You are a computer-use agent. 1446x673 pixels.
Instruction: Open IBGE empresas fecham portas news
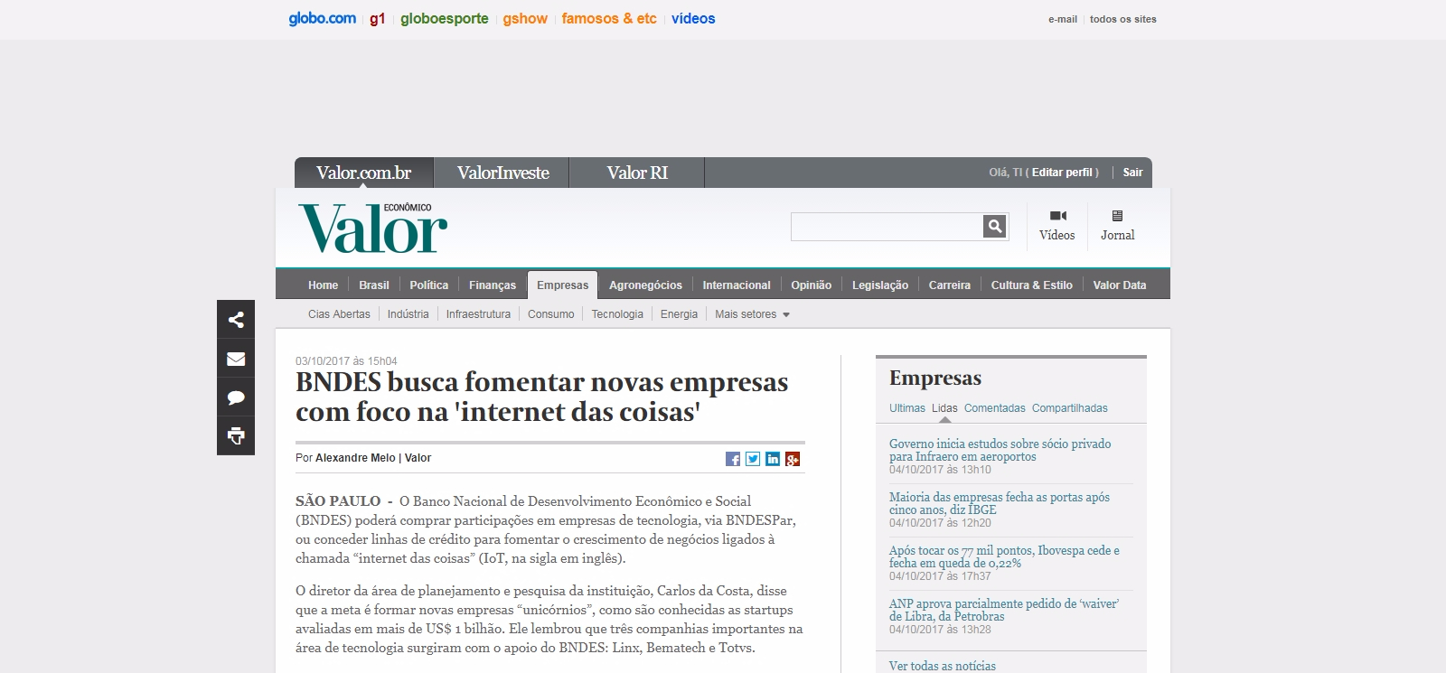click(999, 503)
